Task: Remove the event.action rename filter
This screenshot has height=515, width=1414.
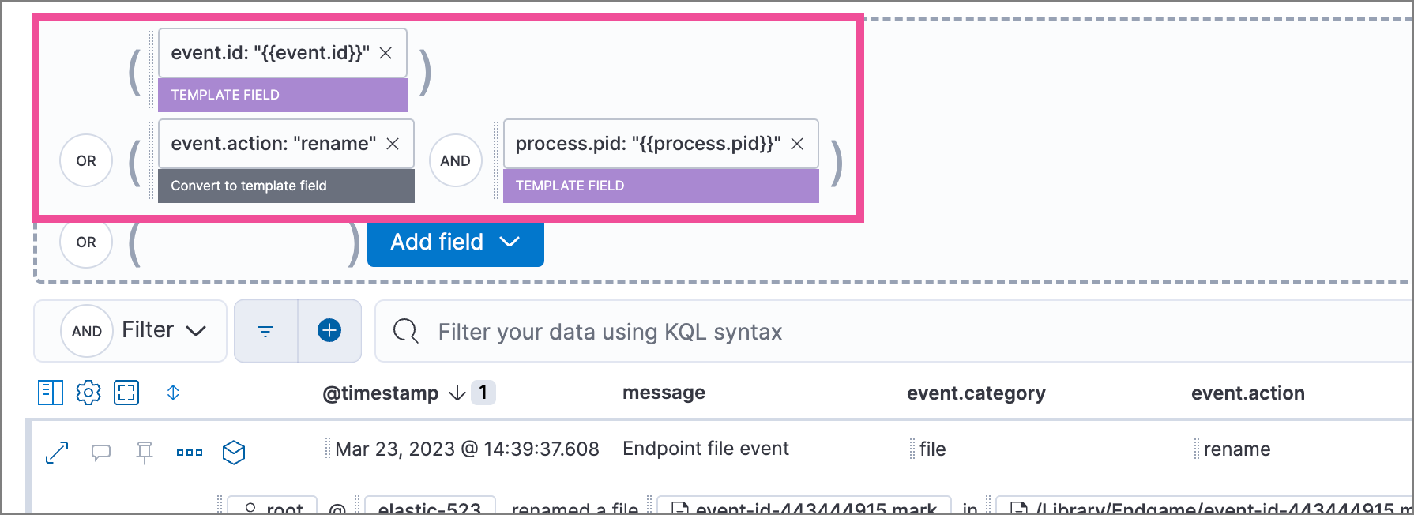Action: pyautogui.click(x=393, y=144)
